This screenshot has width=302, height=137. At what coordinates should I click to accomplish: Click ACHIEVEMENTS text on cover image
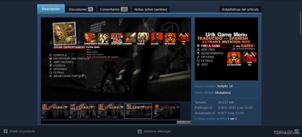tap(212, 53)
